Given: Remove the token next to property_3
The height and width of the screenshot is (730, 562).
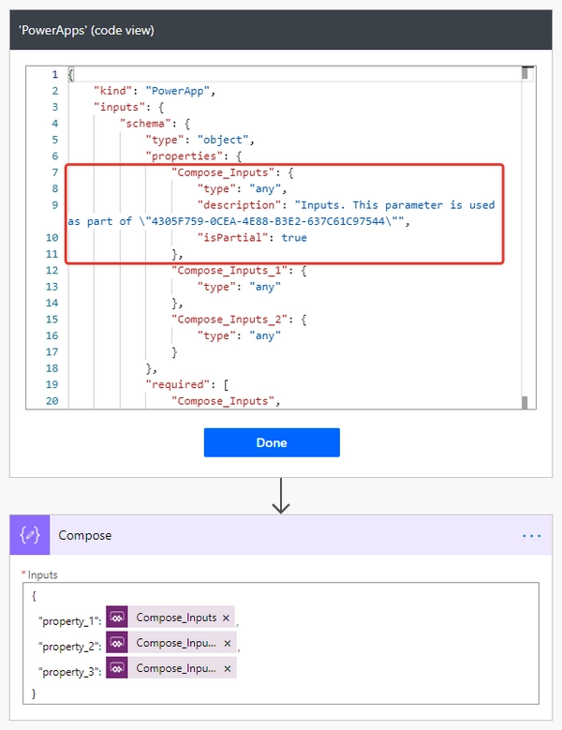Looking at the screenshot, I should click(228, 668).
